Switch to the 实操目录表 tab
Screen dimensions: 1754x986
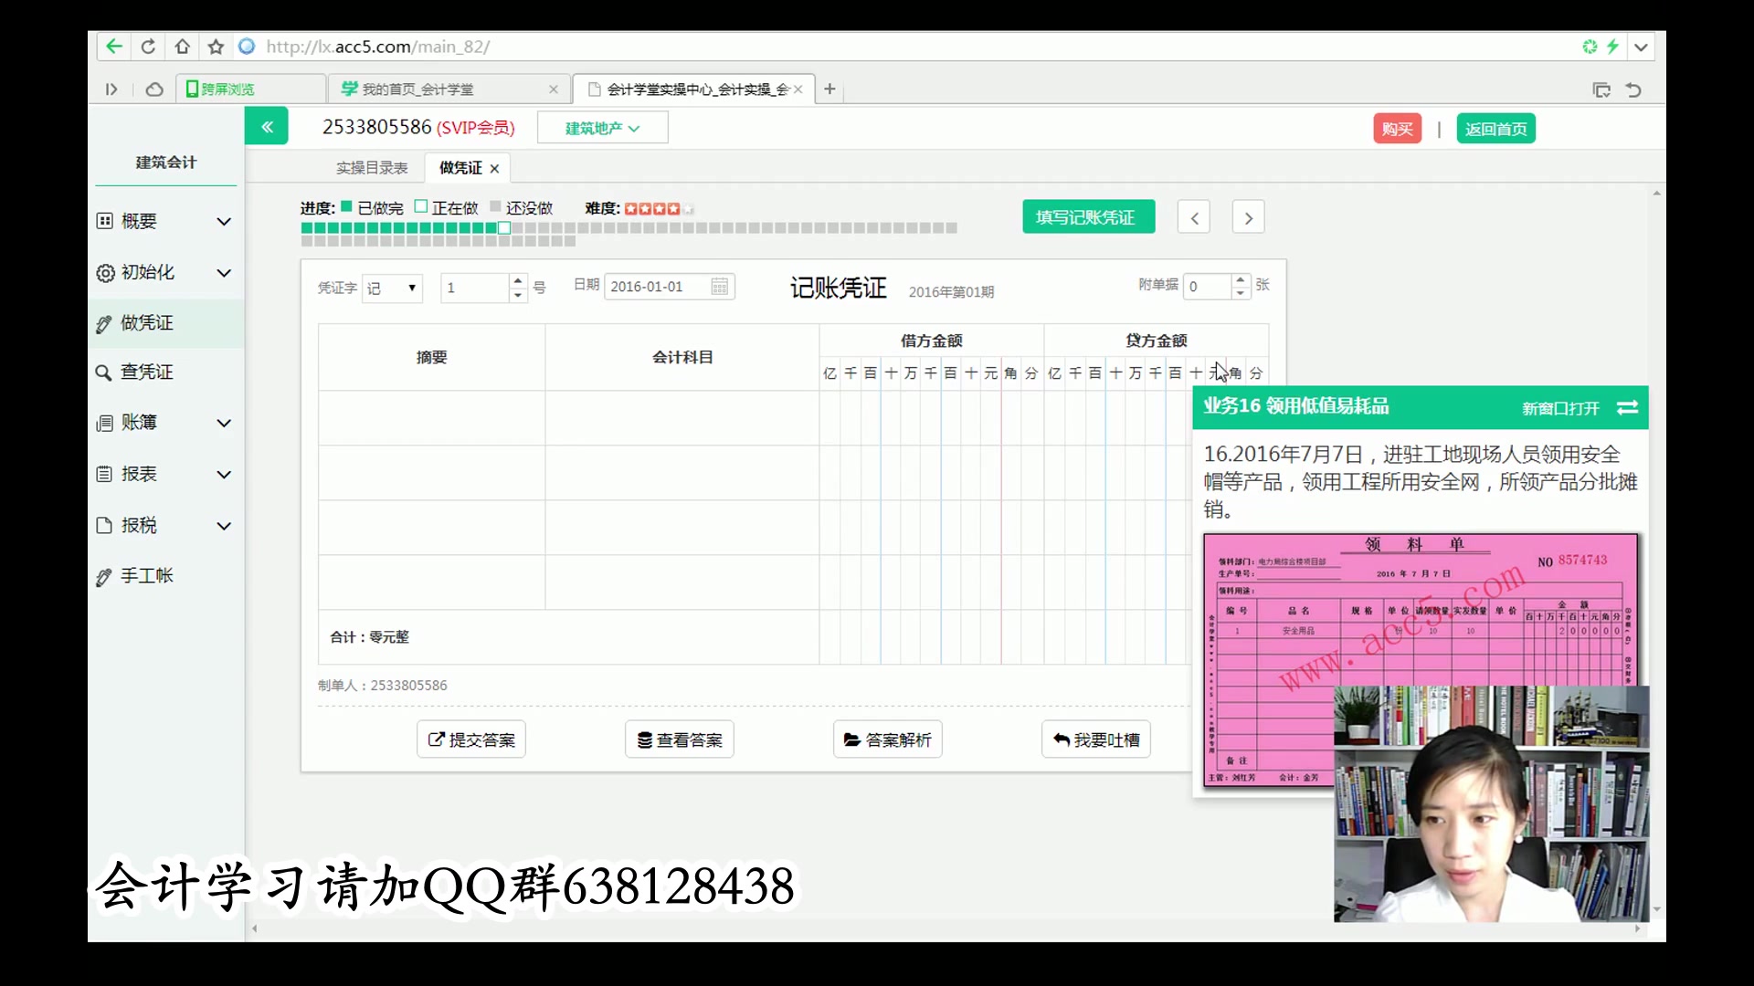372,168
